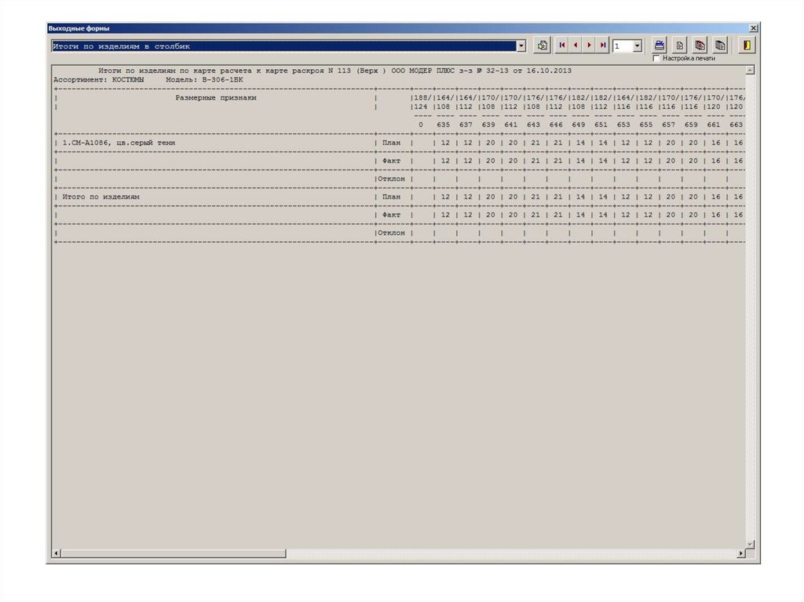Go to the previous page
The width and height of the screenshot is (804, 602).
tap(576, 46)
